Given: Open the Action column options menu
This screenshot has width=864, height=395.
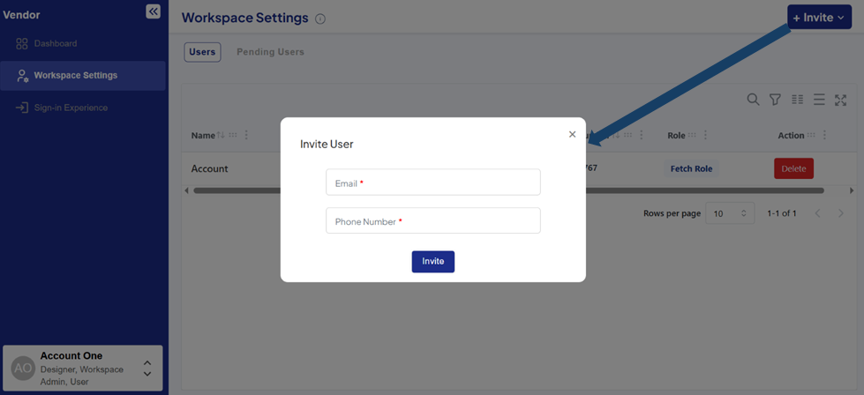Looking at the screenshot, I should coord(824,136).
